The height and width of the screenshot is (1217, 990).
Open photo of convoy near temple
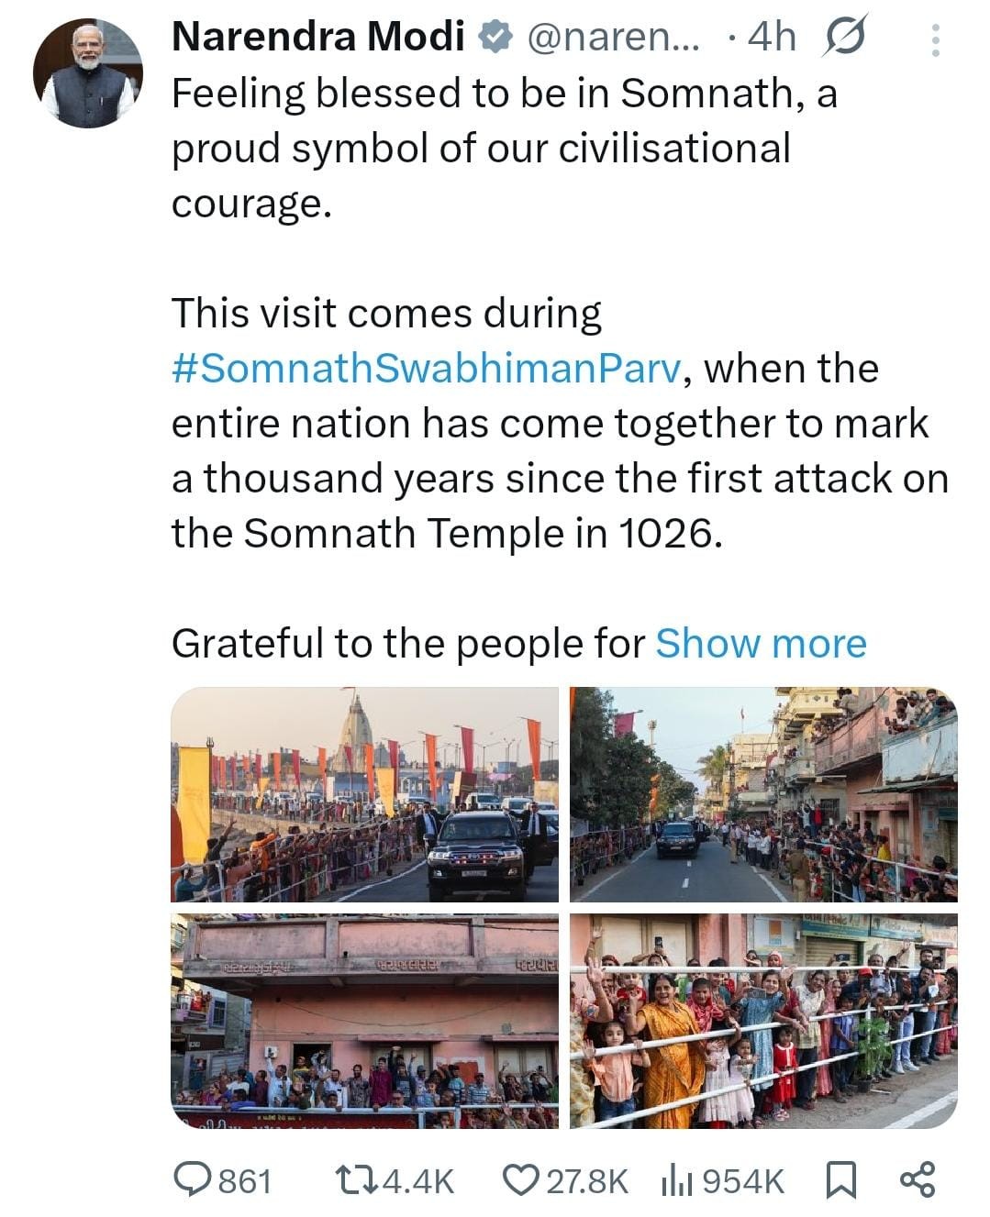365,794
